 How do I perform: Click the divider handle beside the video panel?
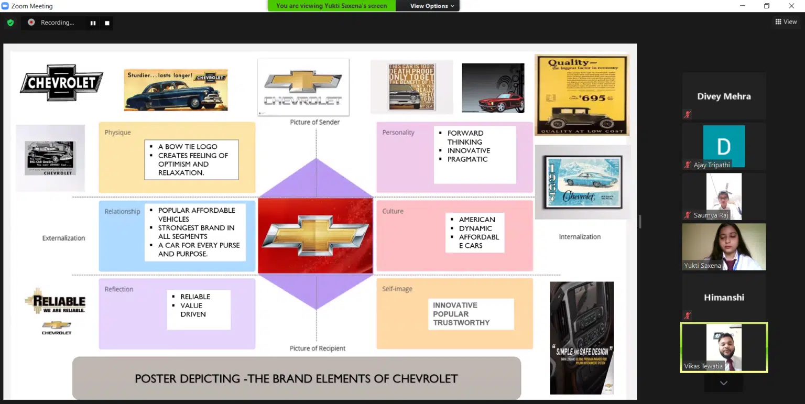point(639,222)
